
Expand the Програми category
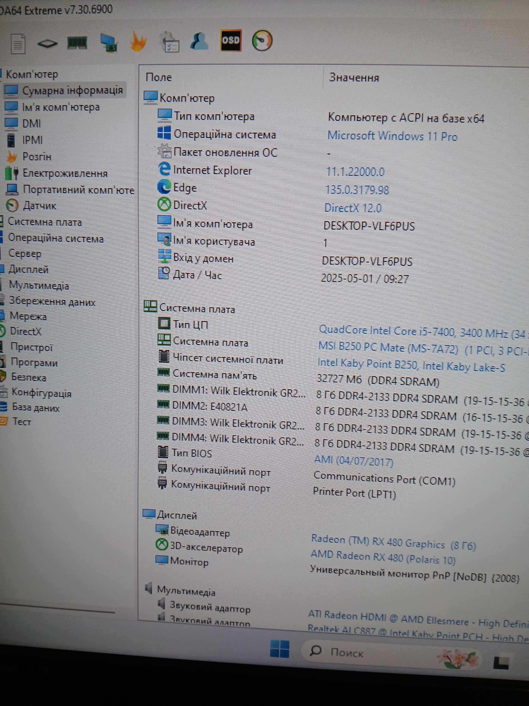(x=34, y=363)
